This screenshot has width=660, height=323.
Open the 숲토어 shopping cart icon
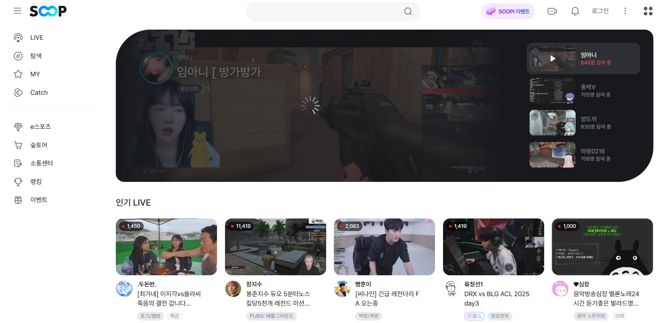pos(18,145)
